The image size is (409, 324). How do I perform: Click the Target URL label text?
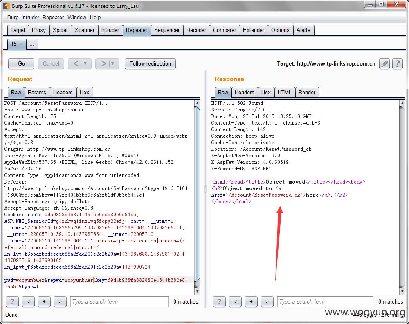(x=326, y=64)
